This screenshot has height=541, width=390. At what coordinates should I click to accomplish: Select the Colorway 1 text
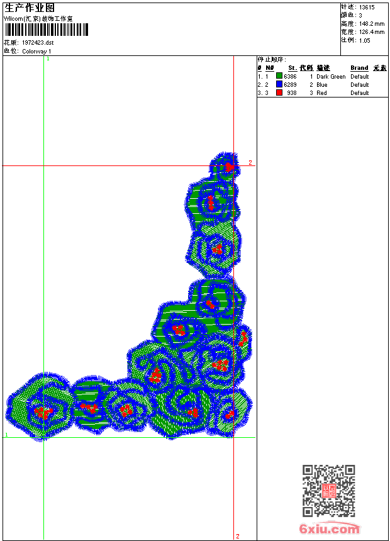36,52
